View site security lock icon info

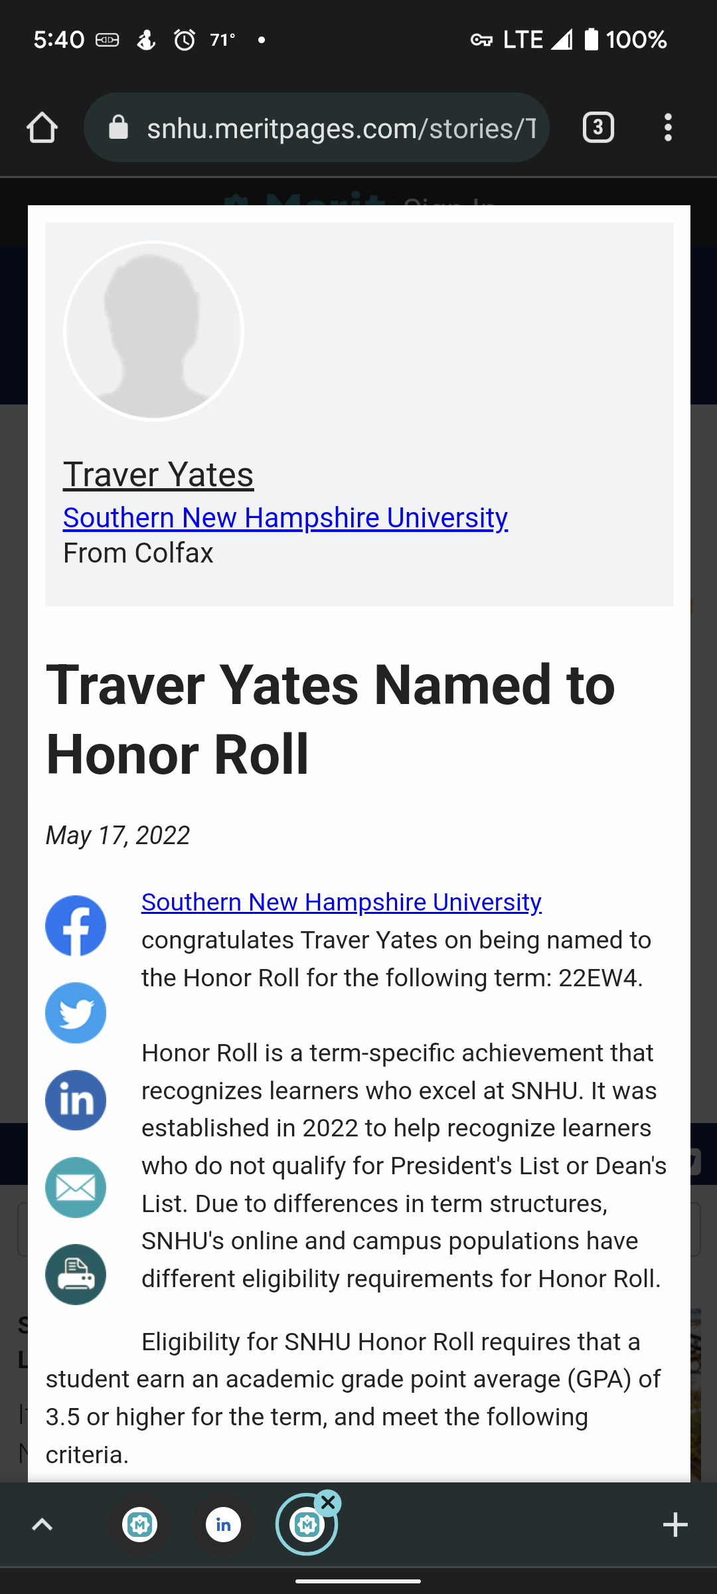pyautogui.click(x=118, y=128)
